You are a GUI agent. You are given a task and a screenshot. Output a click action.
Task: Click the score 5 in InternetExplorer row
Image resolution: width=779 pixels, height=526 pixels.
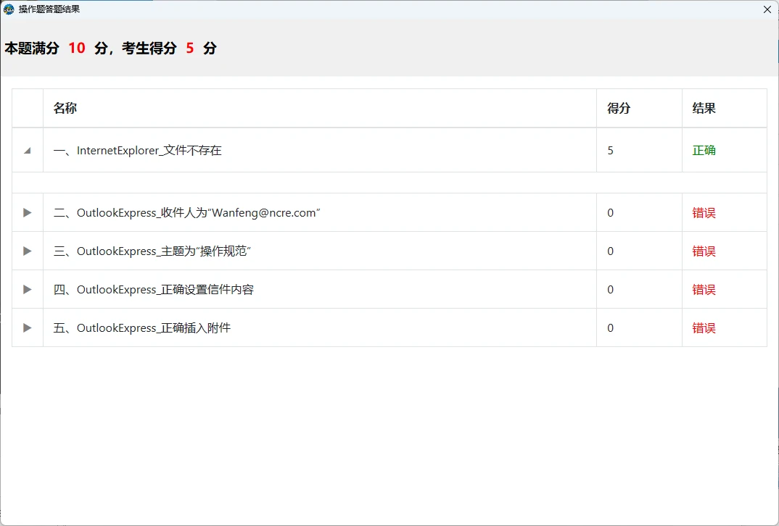pos(611,151)
